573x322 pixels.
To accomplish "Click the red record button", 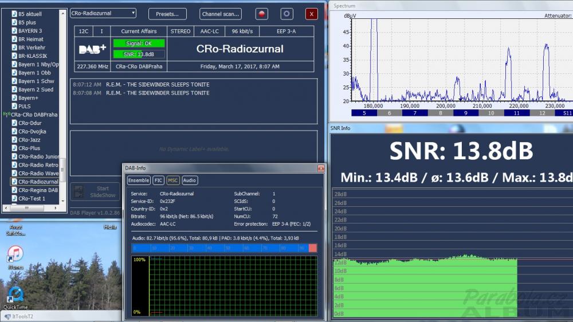I will [x=262, y=14].
